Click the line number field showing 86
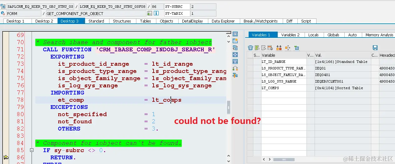 (157, 7)
